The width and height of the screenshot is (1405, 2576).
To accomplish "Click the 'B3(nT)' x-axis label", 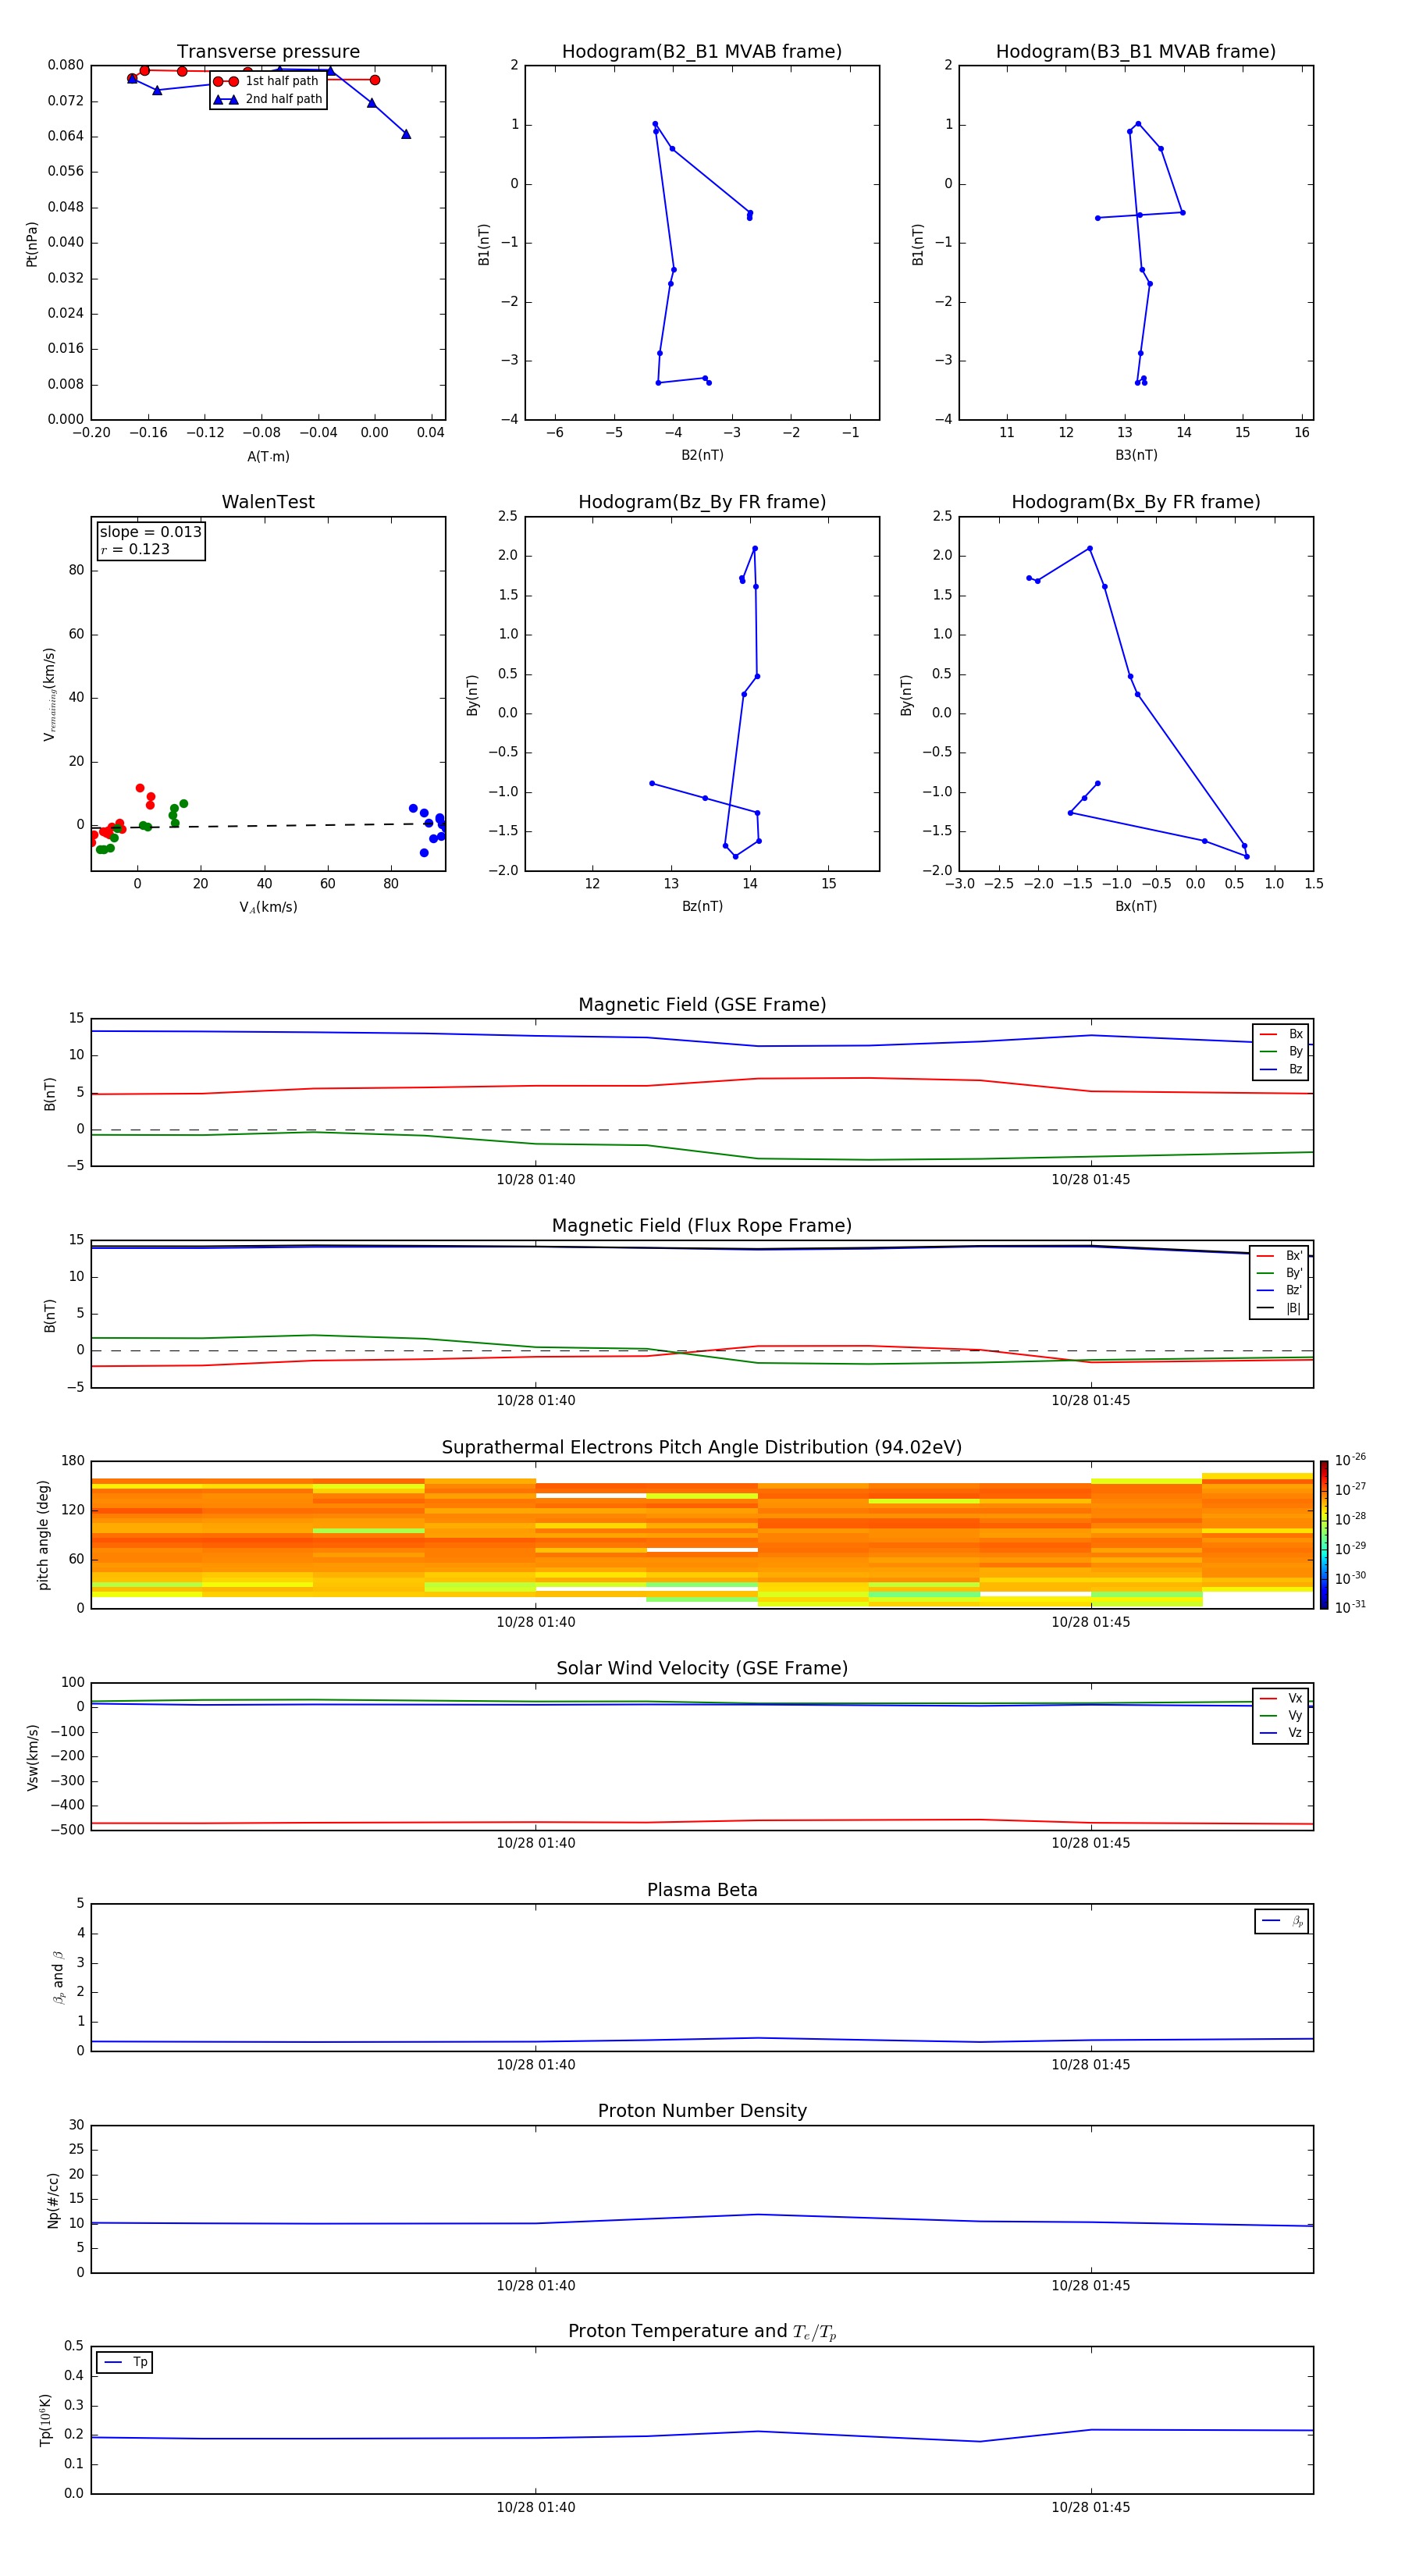I will pos(1136,455).
